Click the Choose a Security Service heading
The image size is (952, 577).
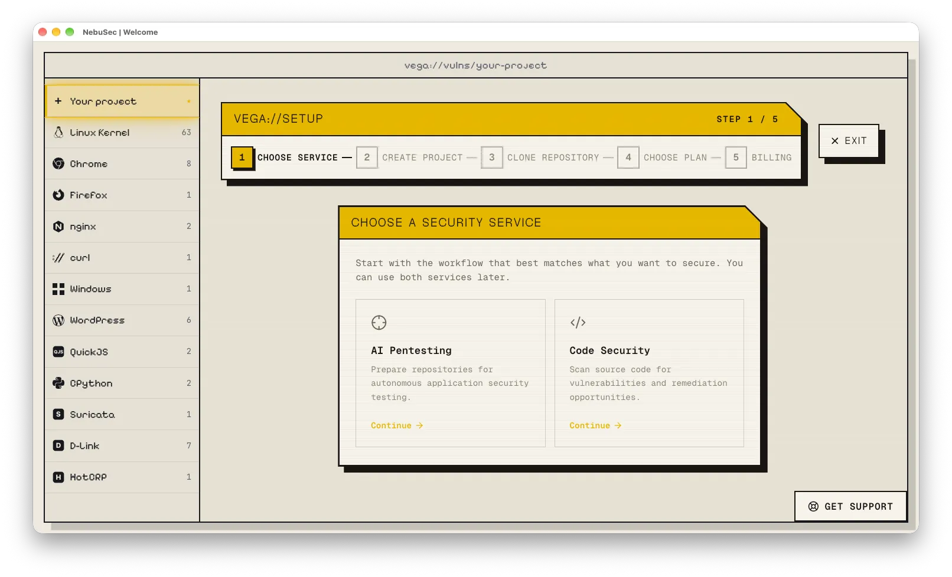coord(446,222)
